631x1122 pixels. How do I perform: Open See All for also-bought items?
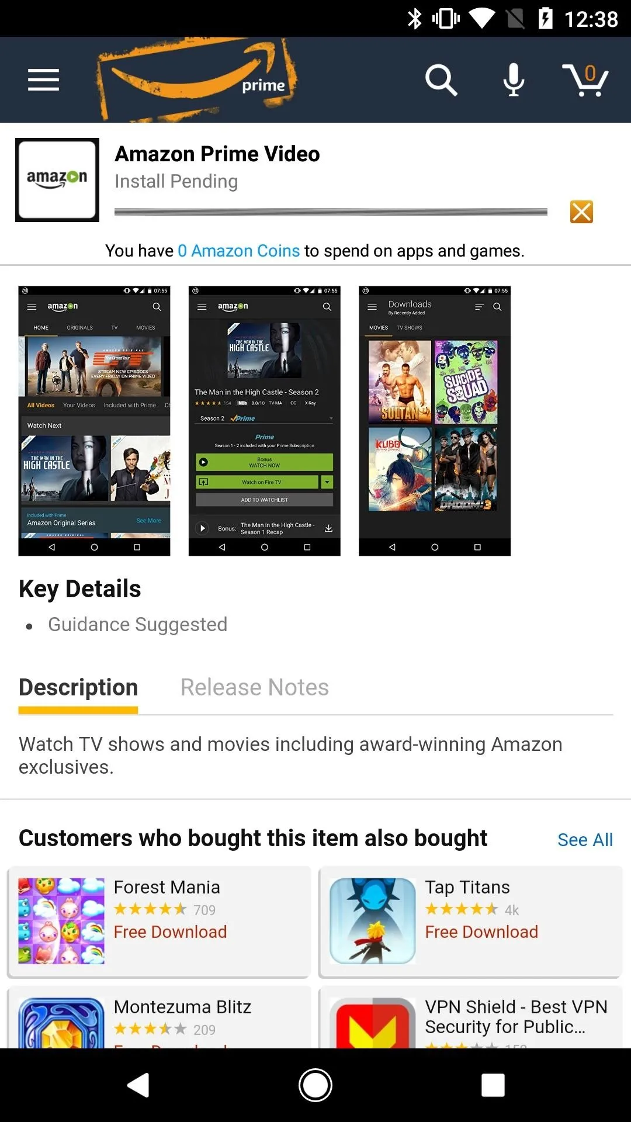pyautogui.click(x=585, y=840)
